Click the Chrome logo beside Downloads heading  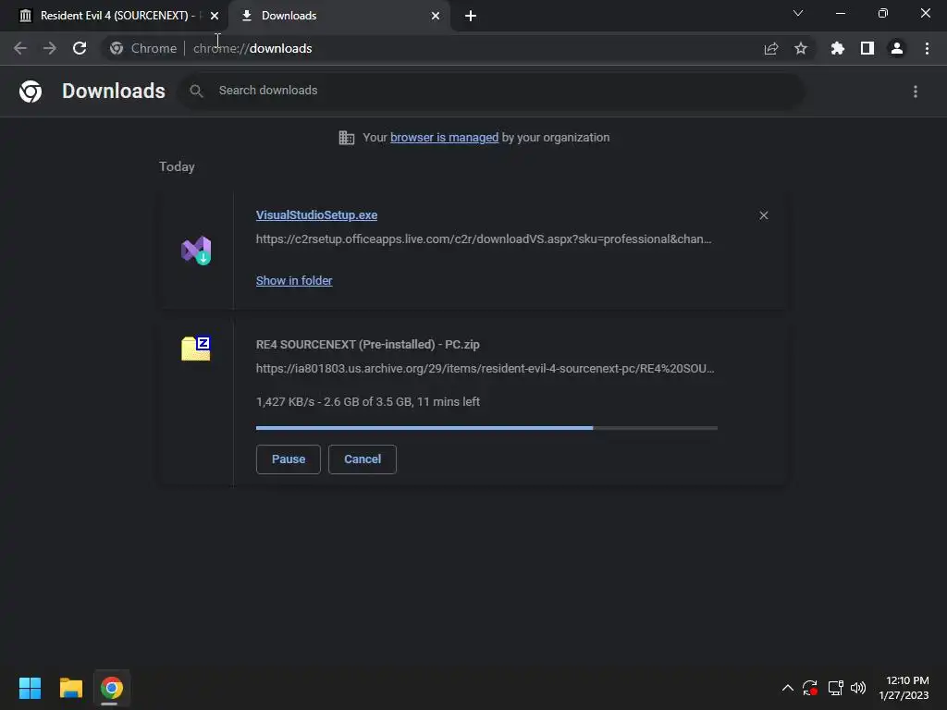pyautogui.click(x=31, y=92)
